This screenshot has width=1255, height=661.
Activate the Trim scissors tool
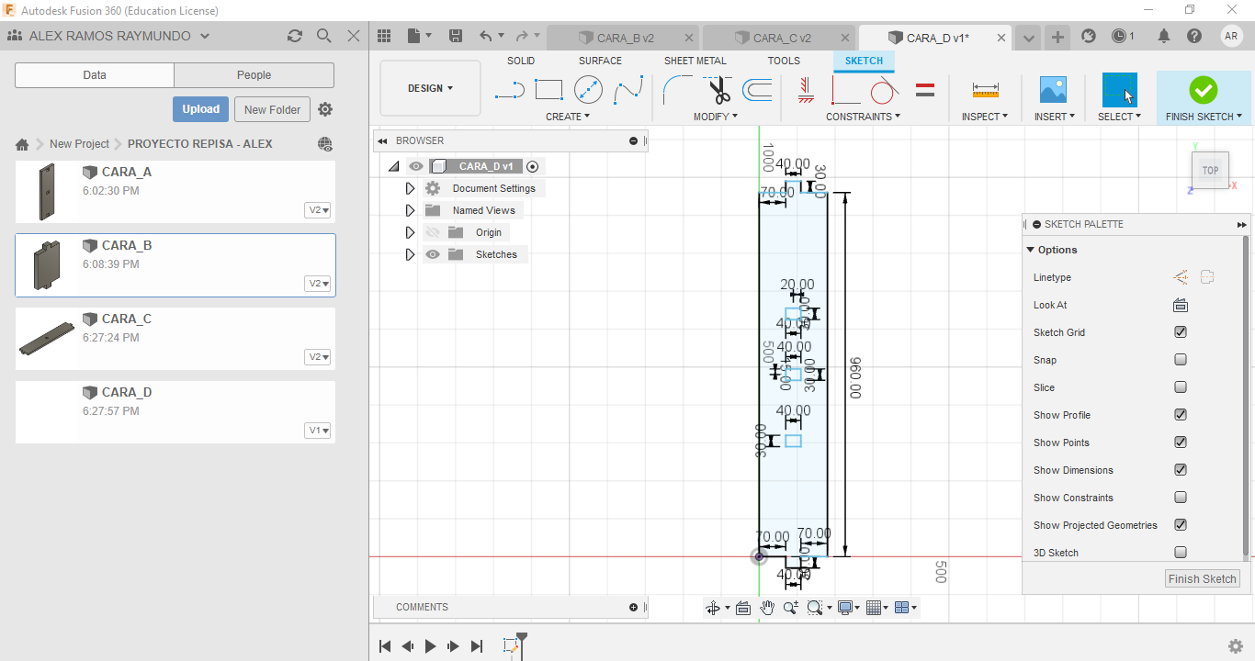pos(718,90)
